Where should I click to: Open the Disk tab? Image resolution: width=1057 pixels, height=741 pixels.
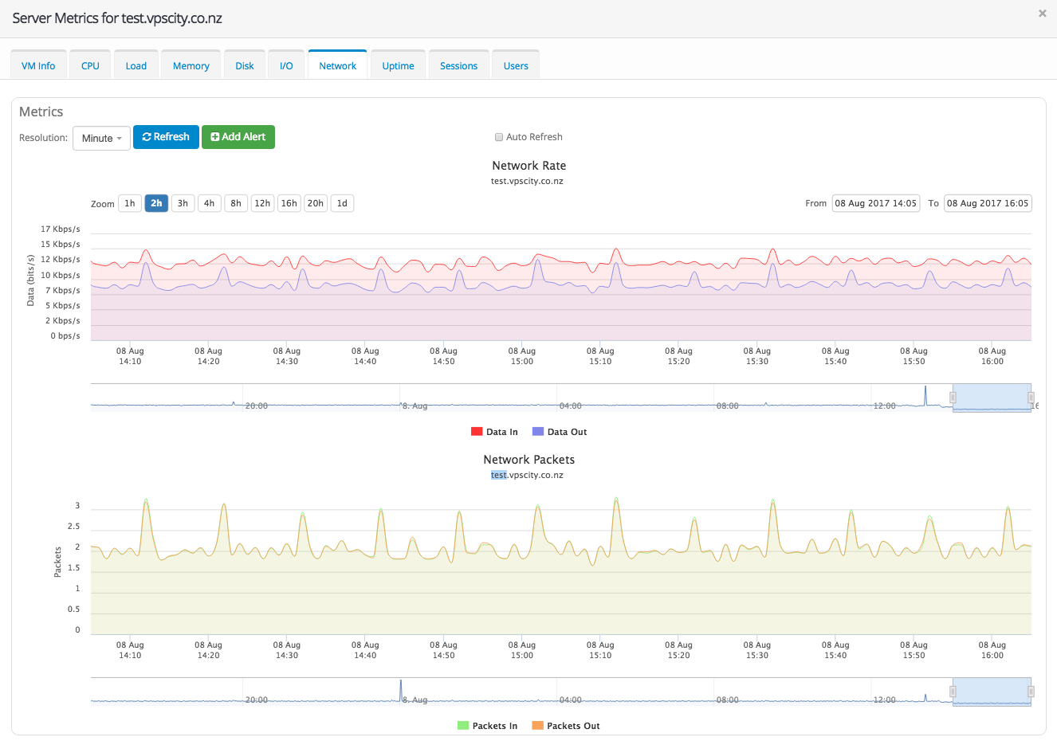click(245, 65)
